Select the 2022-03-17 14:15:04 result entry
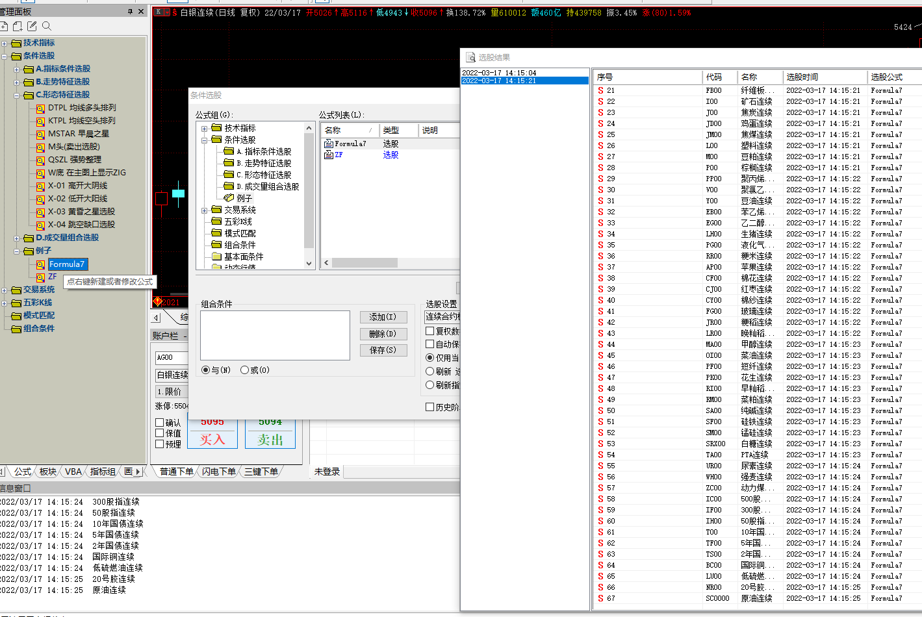This screenshot has height=617, width=922. coord(524,73)
